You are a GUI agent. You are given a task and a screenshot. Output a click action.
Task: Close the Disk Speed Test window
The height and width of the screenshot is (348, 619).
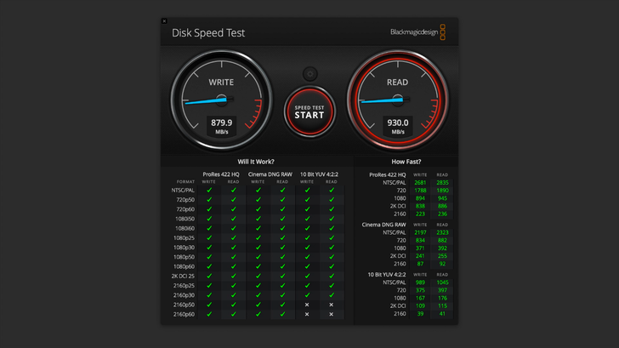pos(164,21)
